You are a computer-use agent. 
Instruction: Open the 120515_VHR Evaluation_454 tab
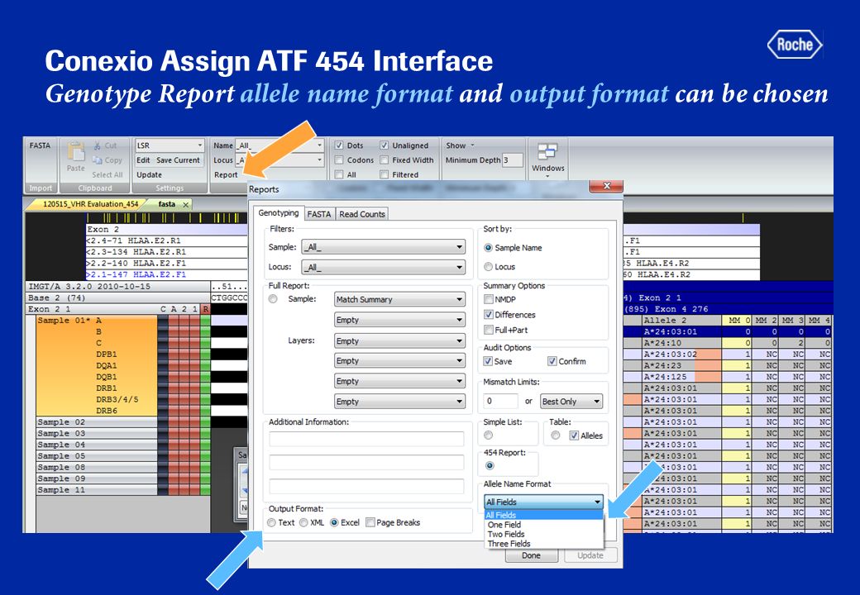[x=90, y=204]
